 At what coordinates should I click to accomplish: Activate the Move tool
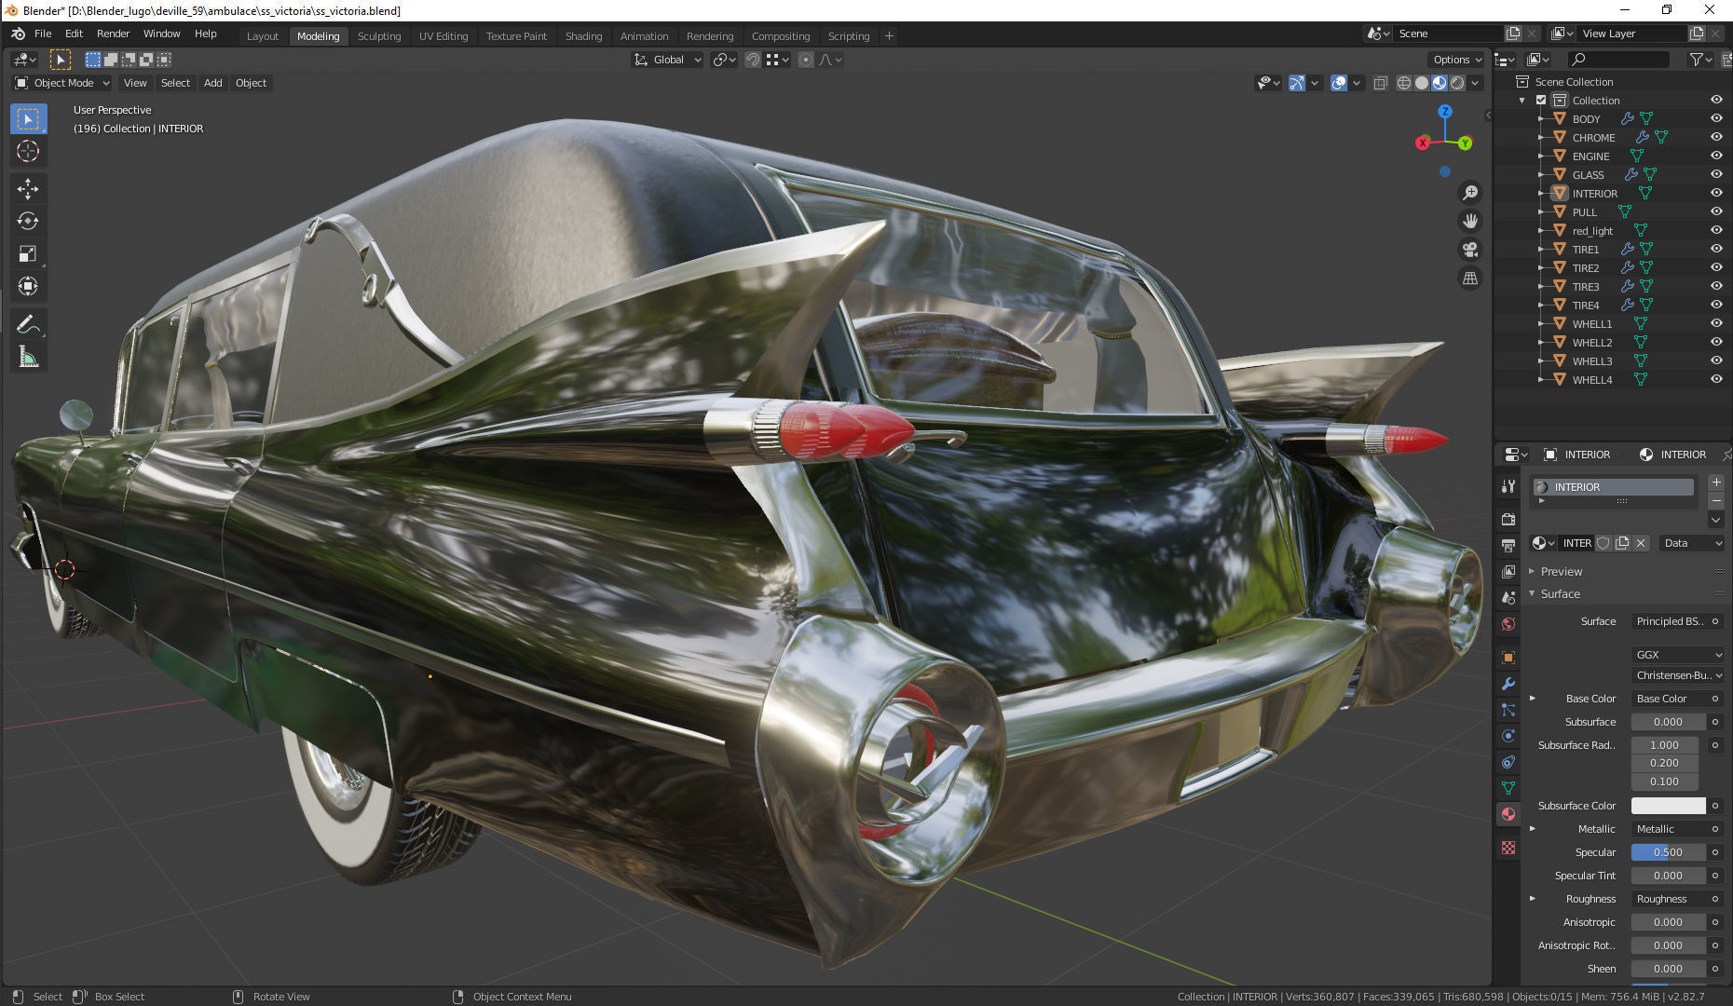coord(28,189)
